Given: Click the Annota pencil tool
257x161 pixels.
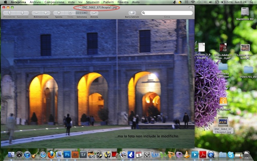Looking at the screenshot, I should click(94, 13).
